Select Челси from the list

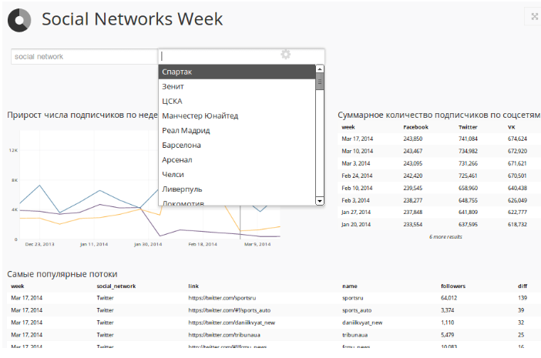click(x=237, y=175)
